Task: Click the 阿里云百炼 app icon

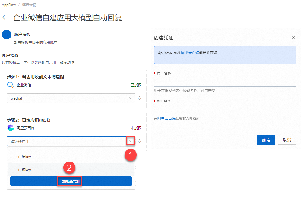Action: pyautogui.click(x=10, y=128)
